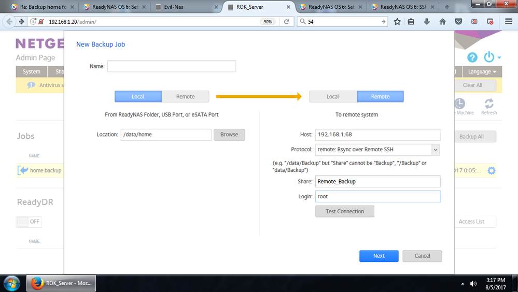Click the Location field with /data/home
Image resolution: width=518 pixels, height=292 pixels.
click(x=166, y=135)
